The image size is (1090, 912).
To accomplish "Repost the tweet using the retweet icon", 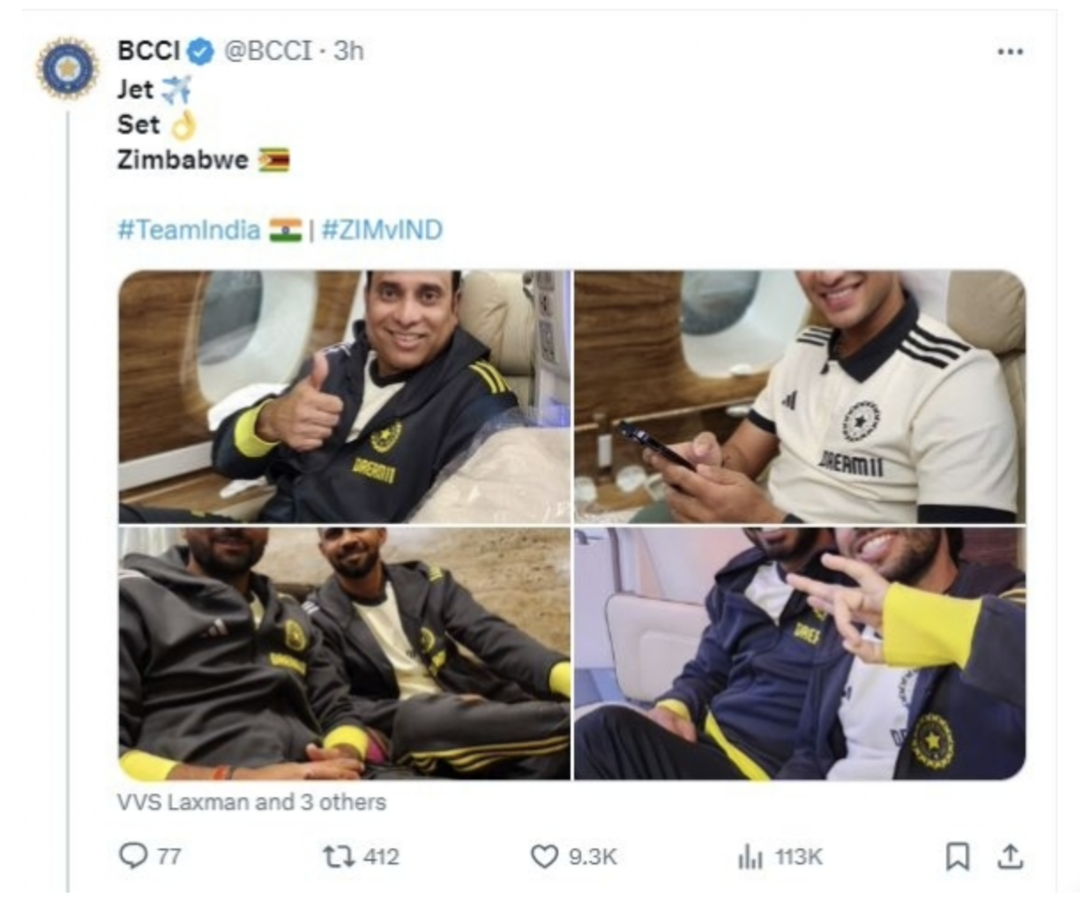I will coord(338,856).
